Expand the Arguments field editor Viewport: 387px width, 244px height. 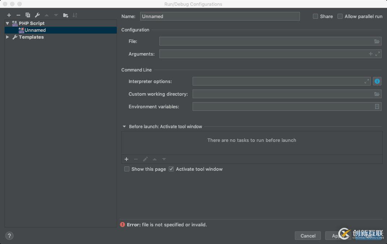[x=378, y=54]
